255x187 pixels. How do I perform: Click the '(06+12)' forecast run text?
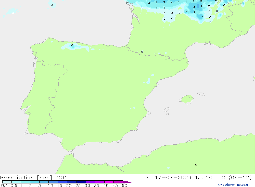(240, 177)
